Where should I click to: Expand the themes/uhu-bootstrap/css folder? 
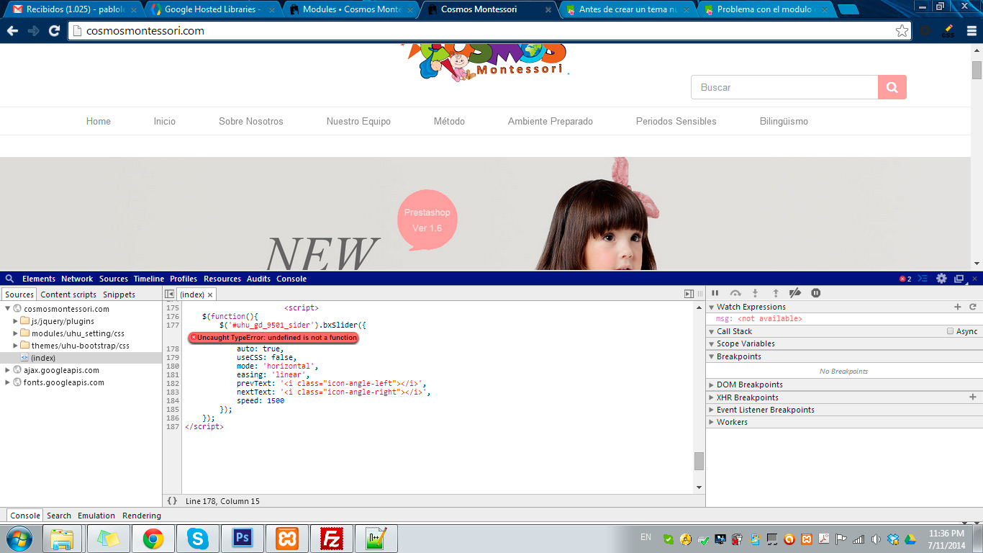[16, 346]
